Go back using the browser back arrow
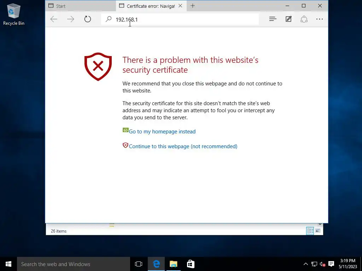362x271 pixels. tap(54, 19)
